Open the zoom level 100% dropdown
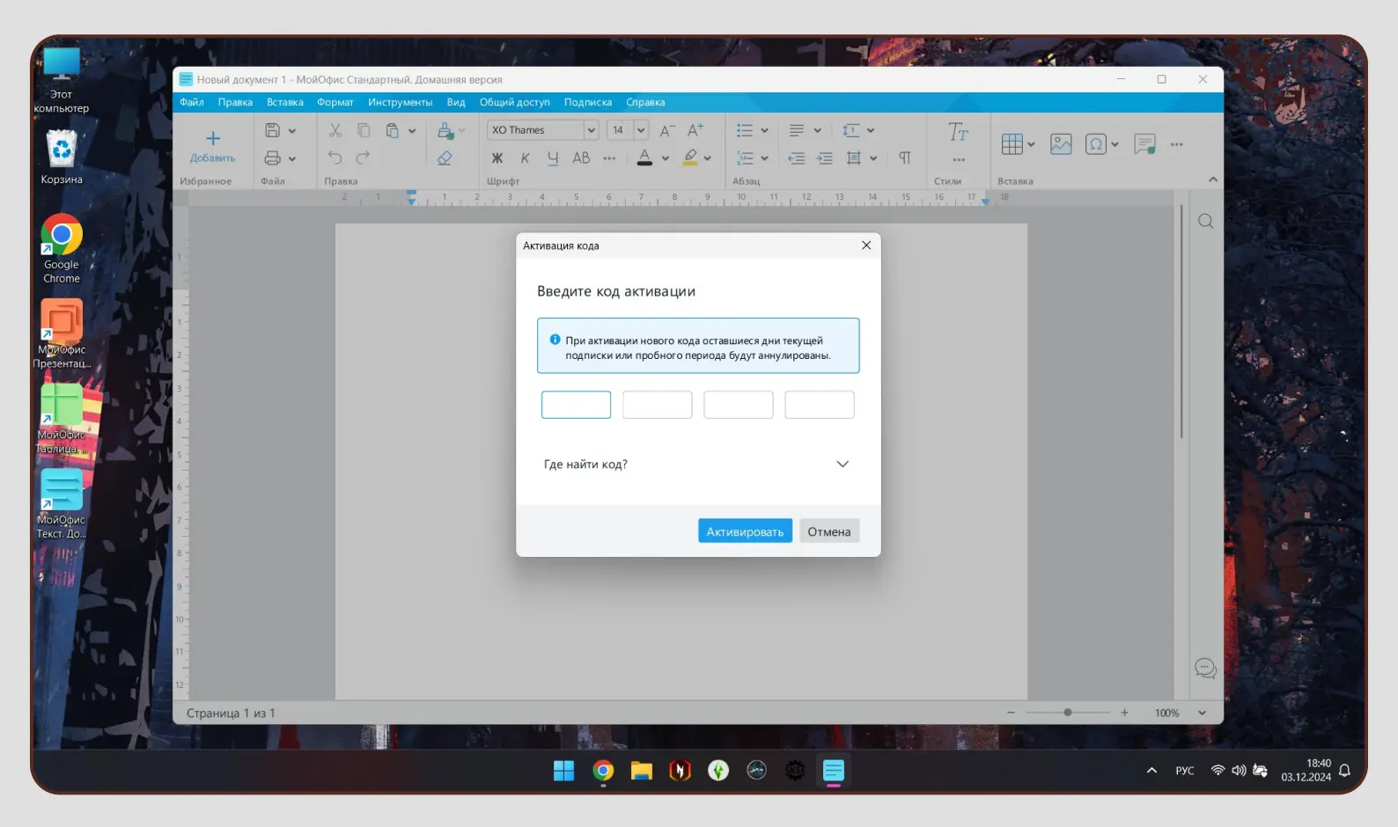Image resolution: width=1398 pixels, height=827 pixels. (x=1203, y=714)
